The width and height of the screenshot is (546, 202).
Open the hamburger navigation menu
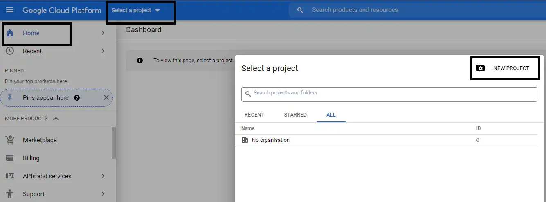10,10
